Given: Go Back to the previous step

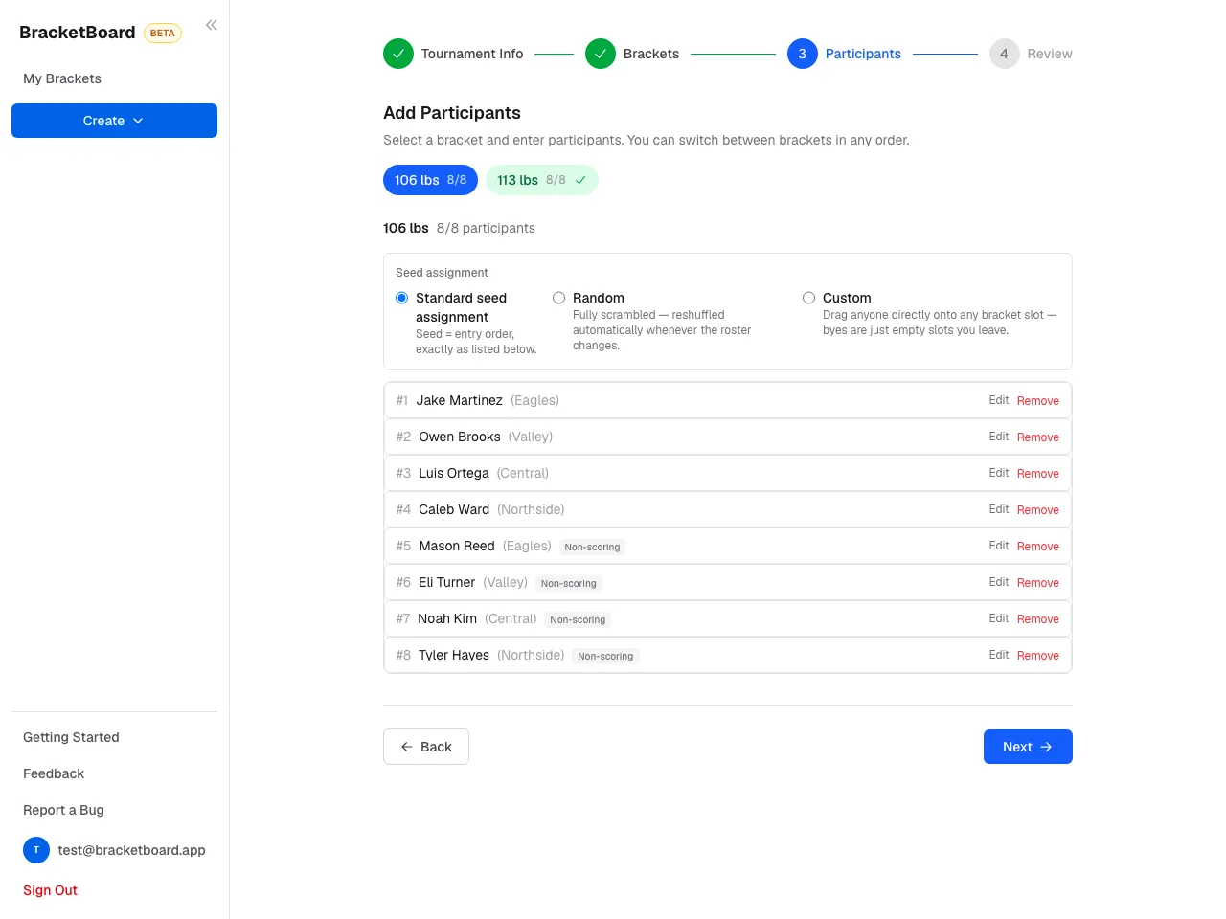Looking at the screenshot, I should point(426,747).
